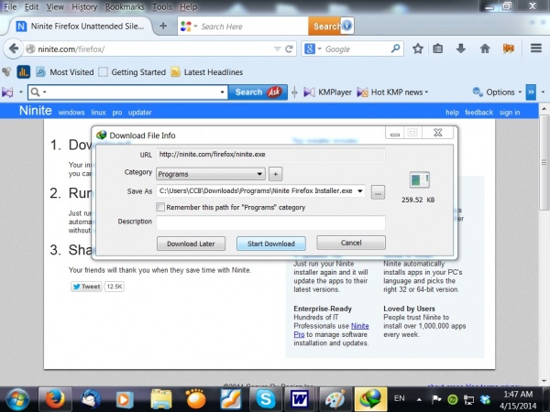Reload the ninite.com page
Viewport: 550px width, 412px height.
pos(289,49)
